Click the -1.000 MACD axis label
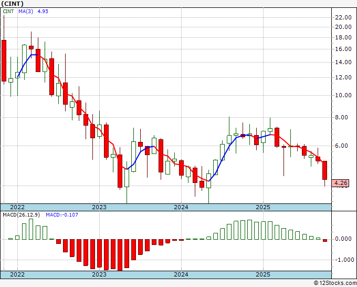Viewport: 357px width, 287px height. tap(343, 260)
